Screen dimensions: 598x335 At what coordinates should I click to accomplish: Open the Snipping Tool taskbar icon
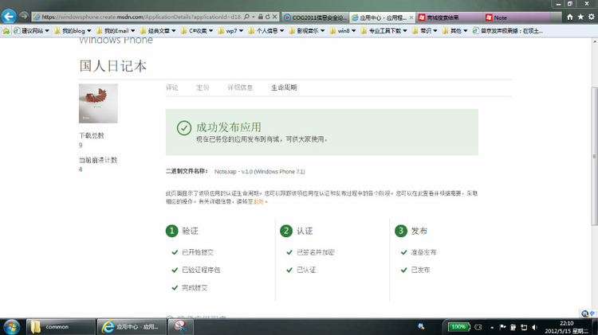(x=180, y=326)
